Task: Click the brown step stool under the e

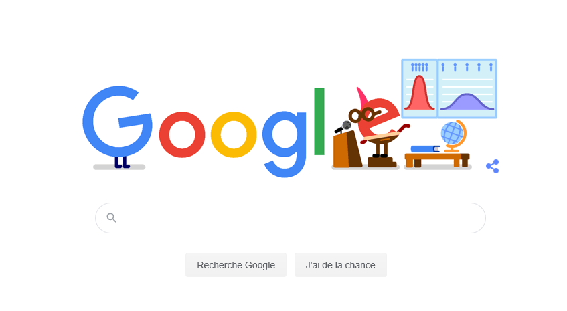Action: (382, 162)
